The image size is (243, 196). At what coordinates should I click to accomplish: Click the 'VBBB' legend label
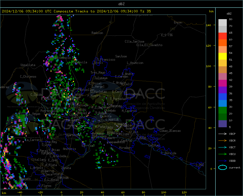point(232,161)
